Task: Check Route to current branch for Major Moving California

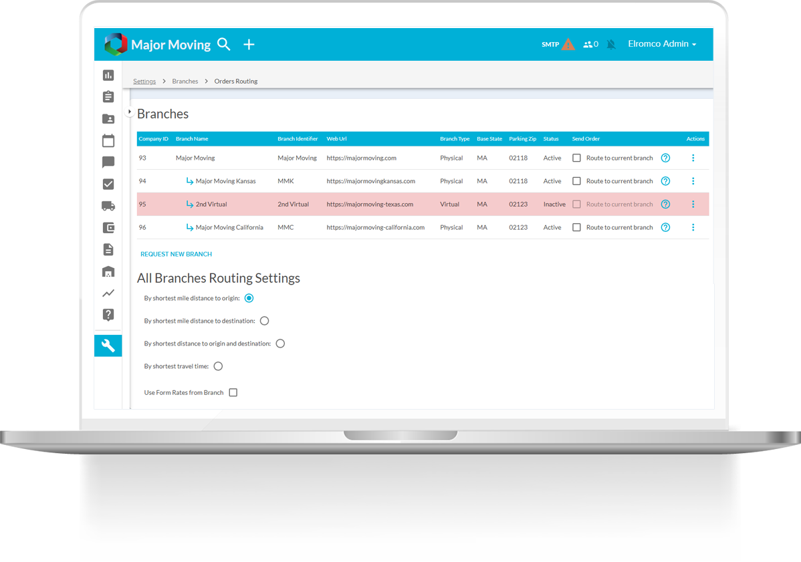Action: (576, 227)
